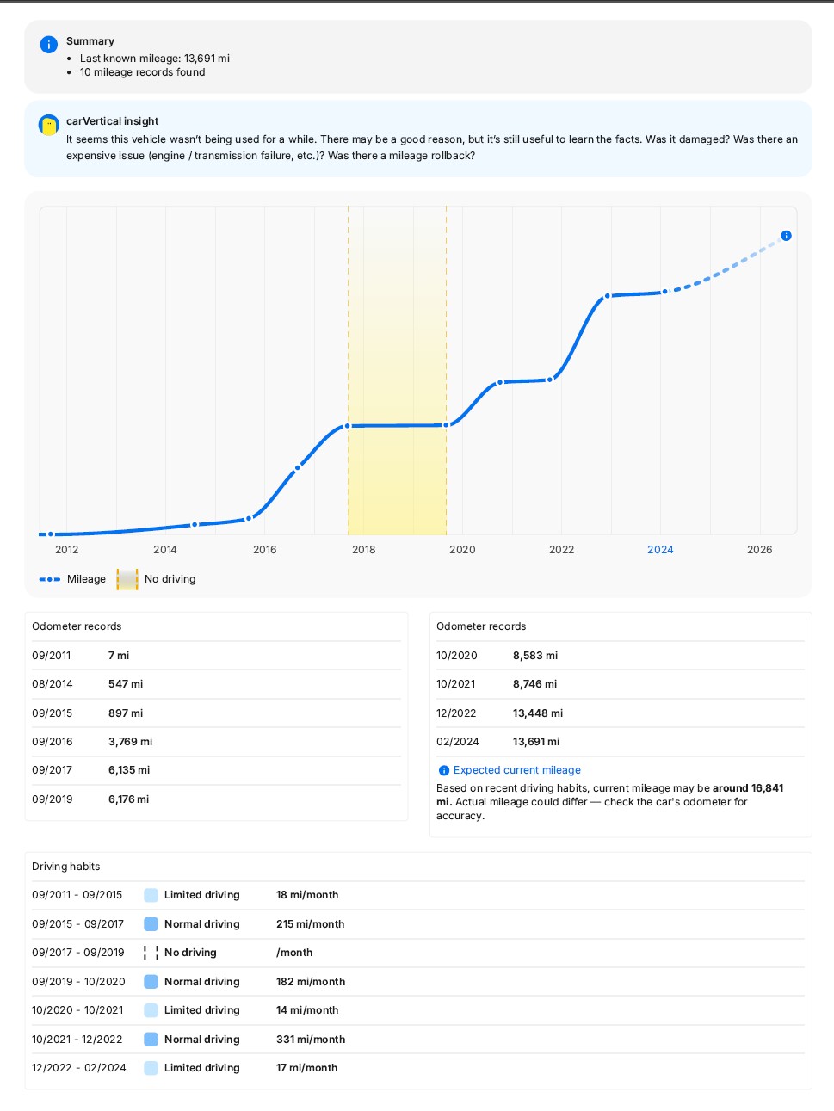
Task: Click the Mileage legend dashed-line icon
Action: pos(50,579)
